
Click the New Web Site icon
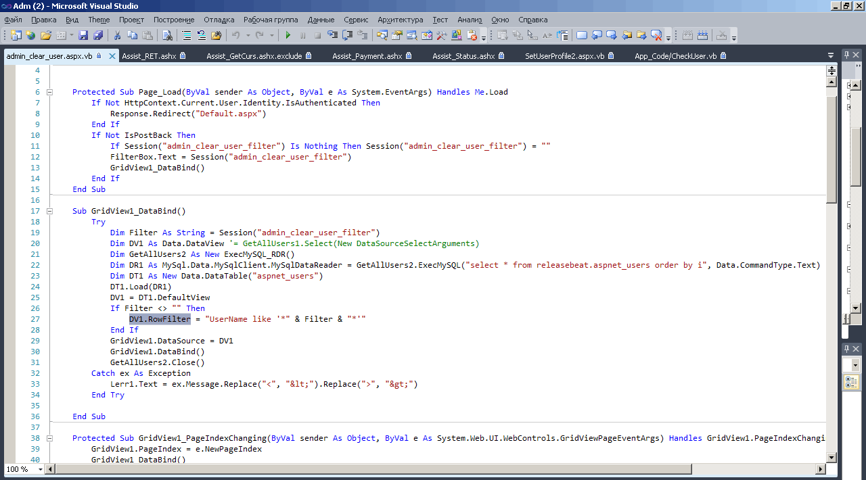pyautogui.click(x=30, y=35)
